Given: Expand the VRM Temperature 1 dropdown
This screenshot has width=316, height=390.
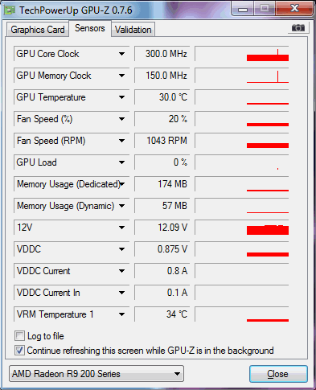Looking at the screenshot, I should tap(121, 314).
